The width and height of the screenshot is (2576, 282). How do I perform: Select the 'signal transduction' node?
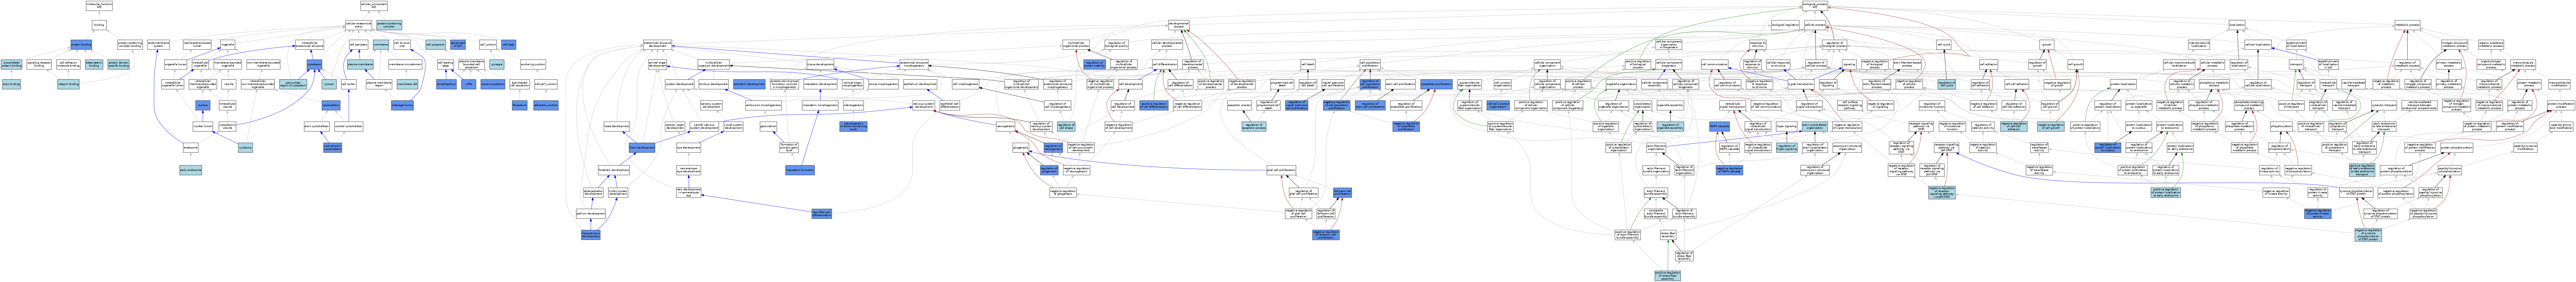pos(1801,85)
